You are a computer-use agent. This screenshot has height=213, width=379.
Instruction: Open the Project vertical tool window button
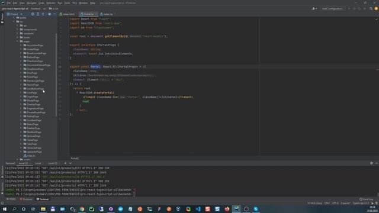[x=2, y=18]
